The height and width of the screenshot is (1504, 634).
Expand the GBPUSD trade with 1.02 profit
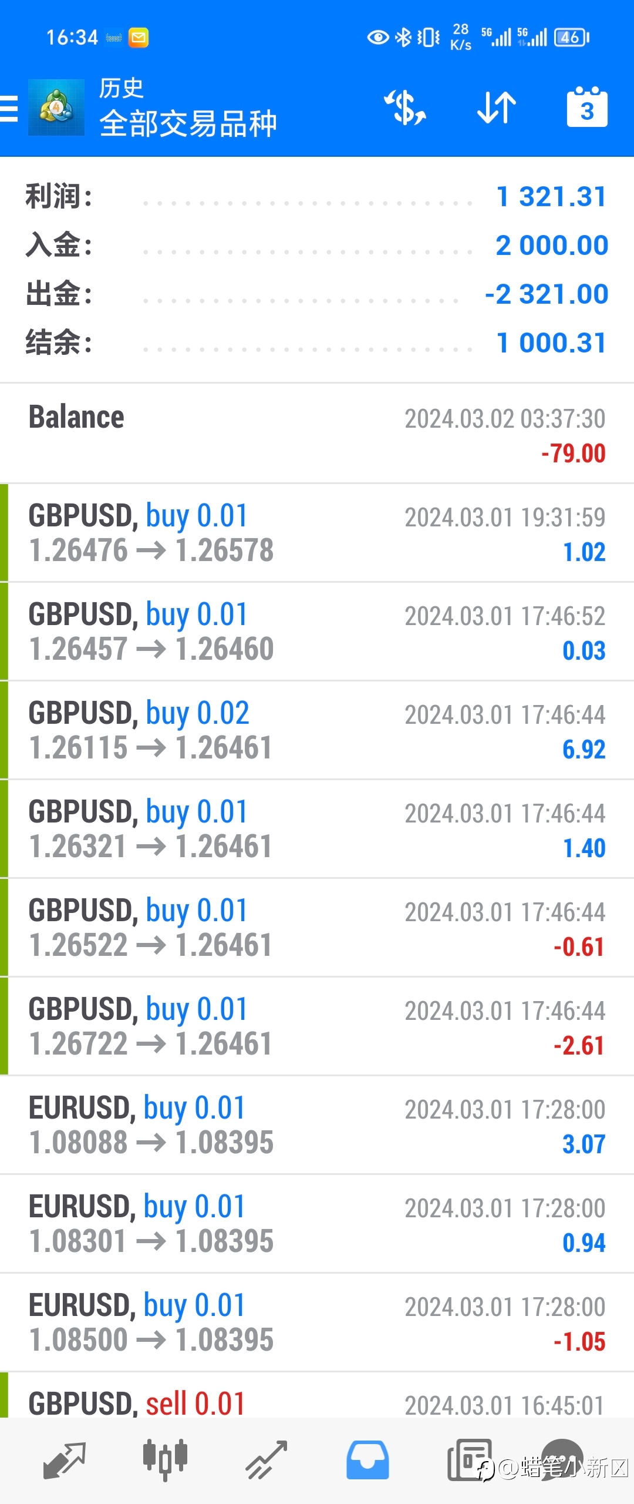pyautogui.click(x=317, y=533)
